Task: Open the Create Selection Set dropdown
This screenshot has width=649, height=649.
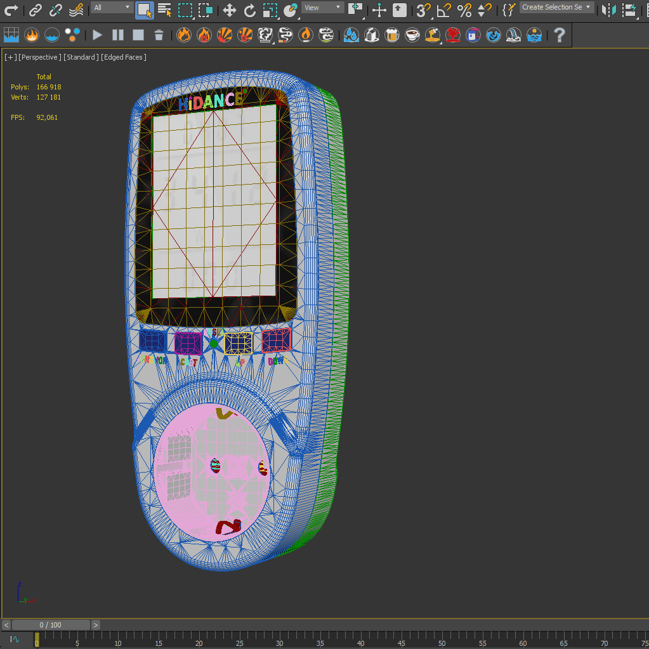Action: 556,7
